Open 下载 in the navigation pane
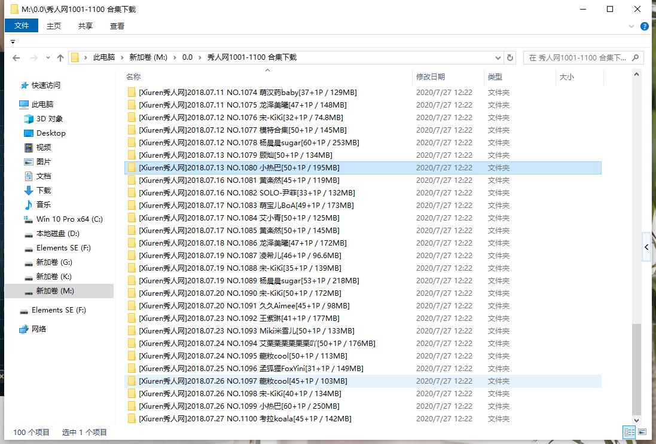This screenshot has height=444, width=656. (44, 190)
